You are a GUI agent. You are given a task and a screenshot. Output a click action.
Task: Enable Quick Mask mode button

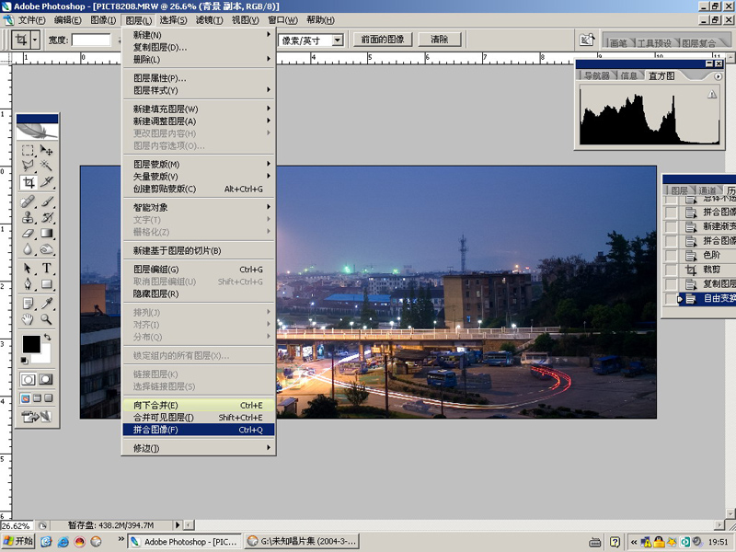(45, 379)
